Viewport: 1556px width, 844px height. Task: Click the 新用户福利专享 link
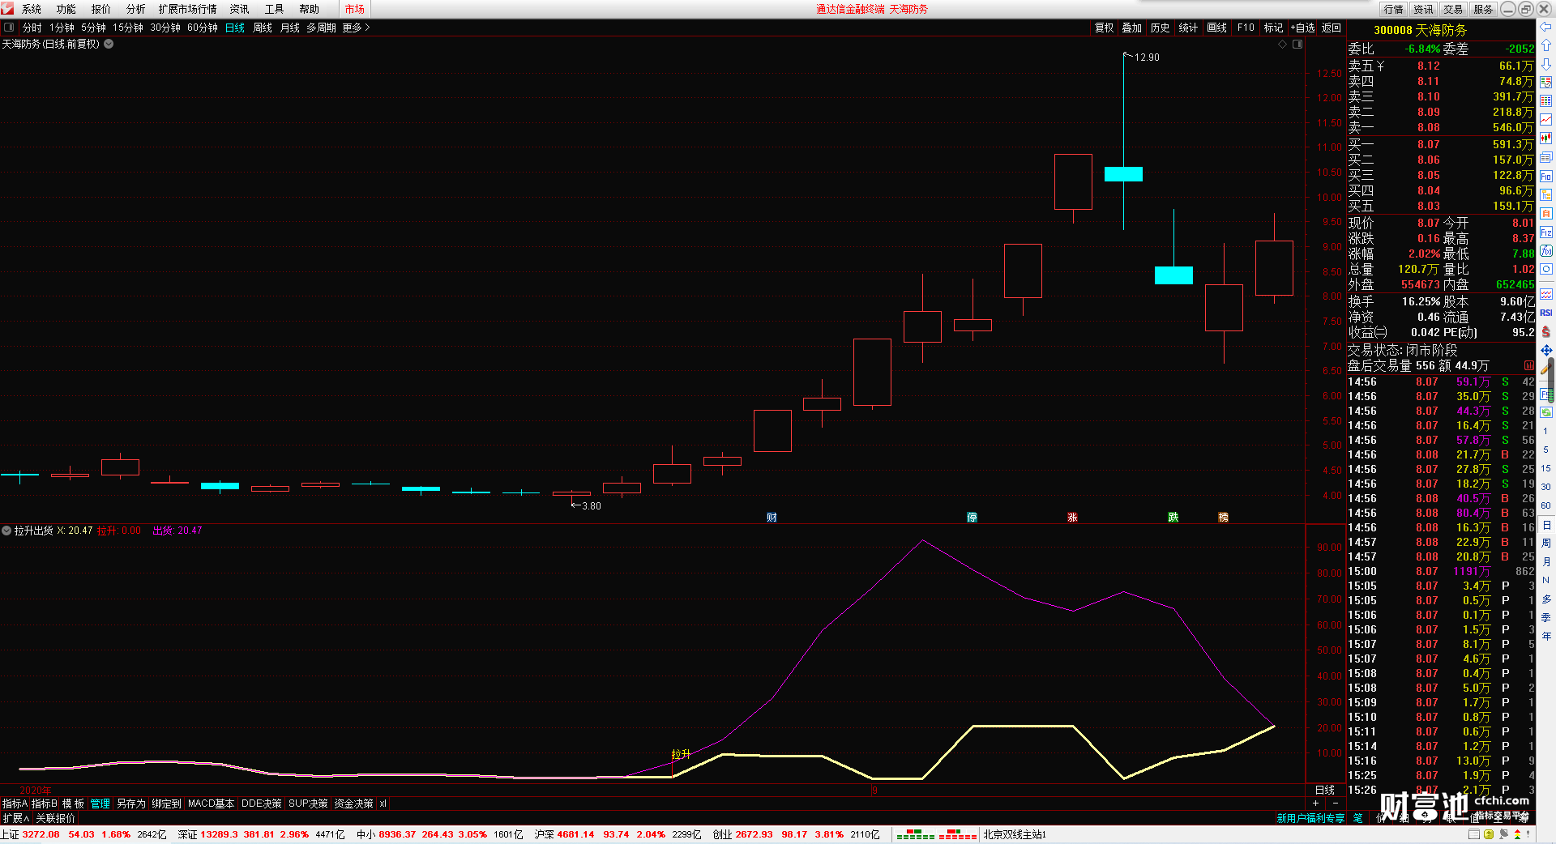point(1310,818)
